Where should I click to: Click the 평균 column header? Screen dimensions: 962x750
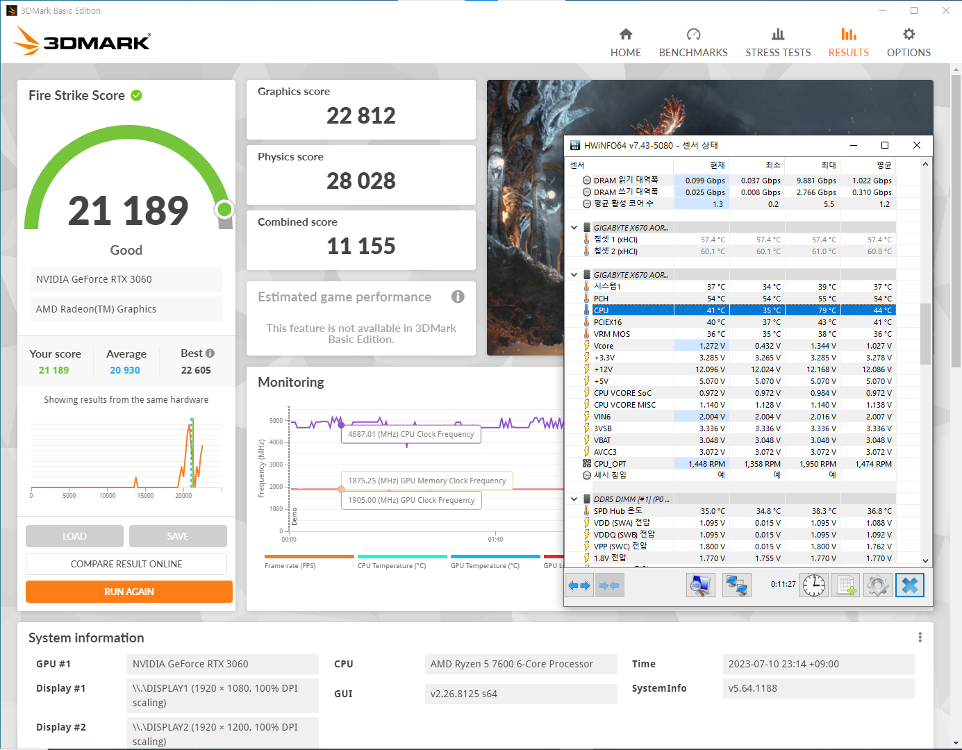pyautogui.click(x=868, y=165)
